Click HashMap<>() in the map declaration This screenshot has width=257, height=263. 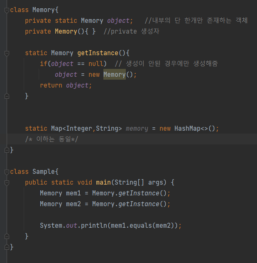click(x=195, y=129)
